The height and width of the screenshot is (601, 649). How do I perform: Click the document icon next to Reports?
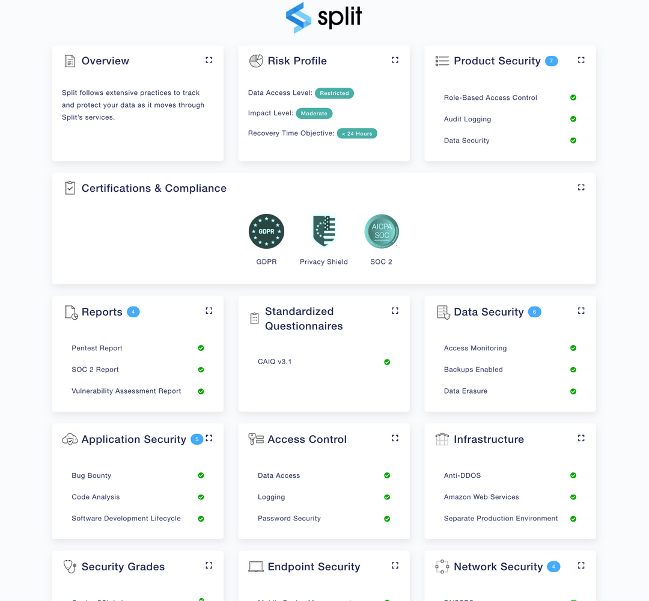(70, 312)
